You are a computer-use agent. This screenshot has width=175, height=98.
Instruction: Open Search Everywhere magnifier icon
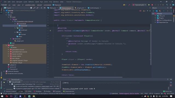pyautogui.click(x=167, y=5)
